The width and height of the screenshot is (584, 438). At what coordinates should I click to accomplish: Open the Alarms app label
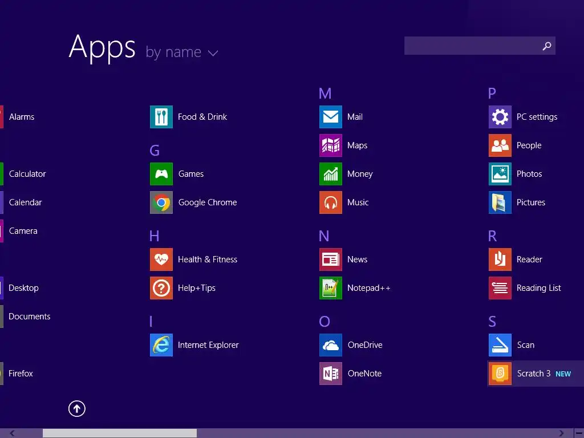point(22,116)
